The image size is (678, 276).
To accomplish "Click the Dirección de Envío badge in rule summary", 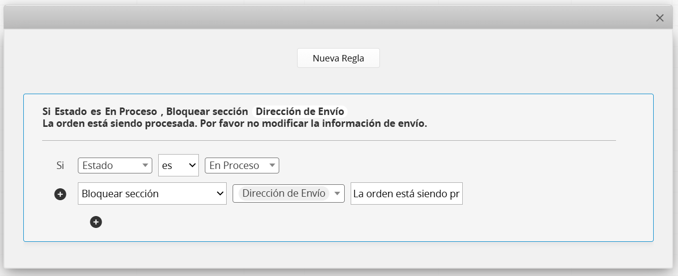I will 300,111.
